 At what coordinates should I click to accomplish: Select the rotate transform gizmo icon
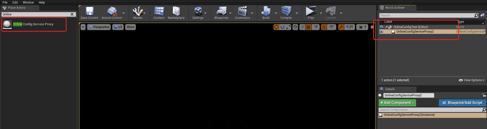tap(282, 27)
